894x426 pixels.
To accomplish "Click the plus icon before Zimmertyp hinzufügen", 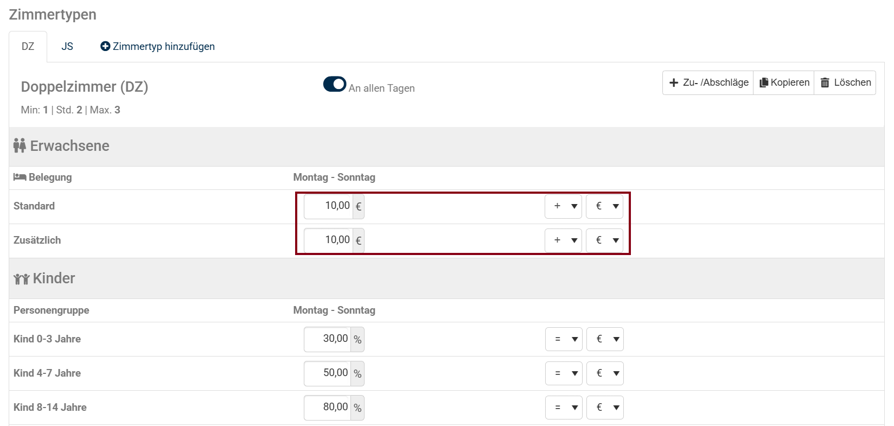I will [105, 47].
